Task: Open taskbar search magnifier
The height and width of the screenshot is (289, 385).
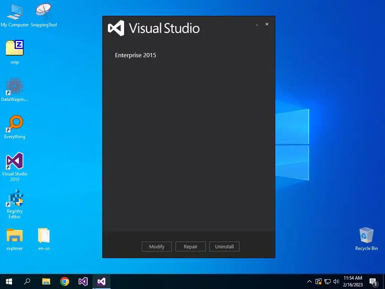Action: 27,281
